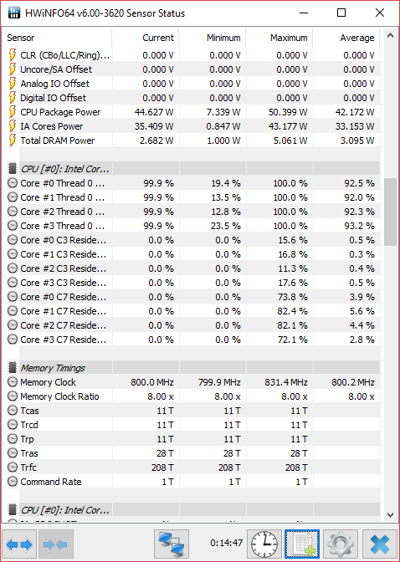This screenshot has height=562, width=400.
Task: Close sensors with the blue X icon
Action: pos(380,544)
